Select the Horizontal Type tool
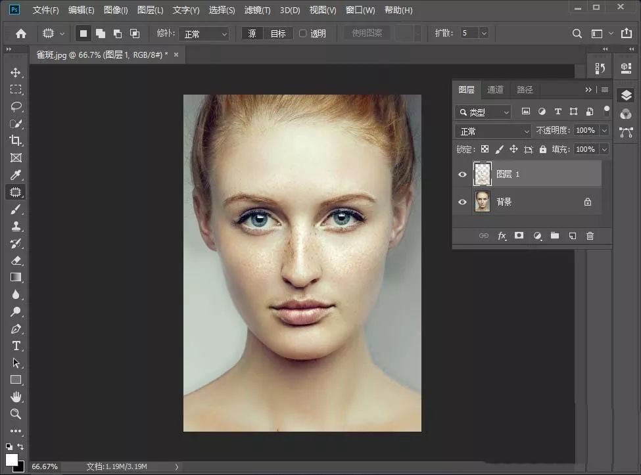The width and height of the screenshot is (641, 475). [x=16, y=346]
